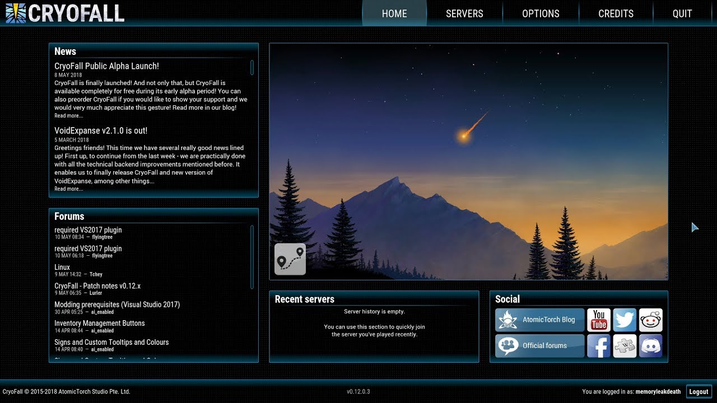Read more on the CryoFall Public Alpha Launch news
Image resolution: width=717 pixels, height=403 pixels.
[x=68, y=116]
